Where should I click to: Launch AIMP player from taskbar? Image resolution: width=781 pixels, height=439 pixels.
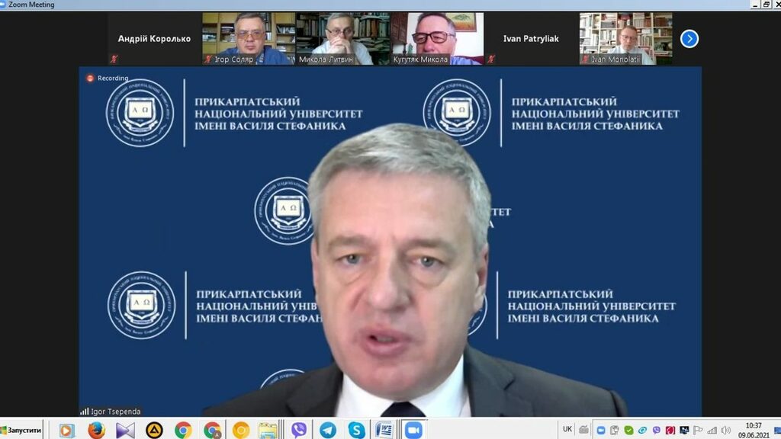tap(154, 430)
